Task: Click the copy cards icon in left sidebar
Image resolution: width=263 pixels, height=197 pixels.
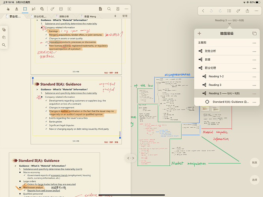Action: tap(4, 30)
